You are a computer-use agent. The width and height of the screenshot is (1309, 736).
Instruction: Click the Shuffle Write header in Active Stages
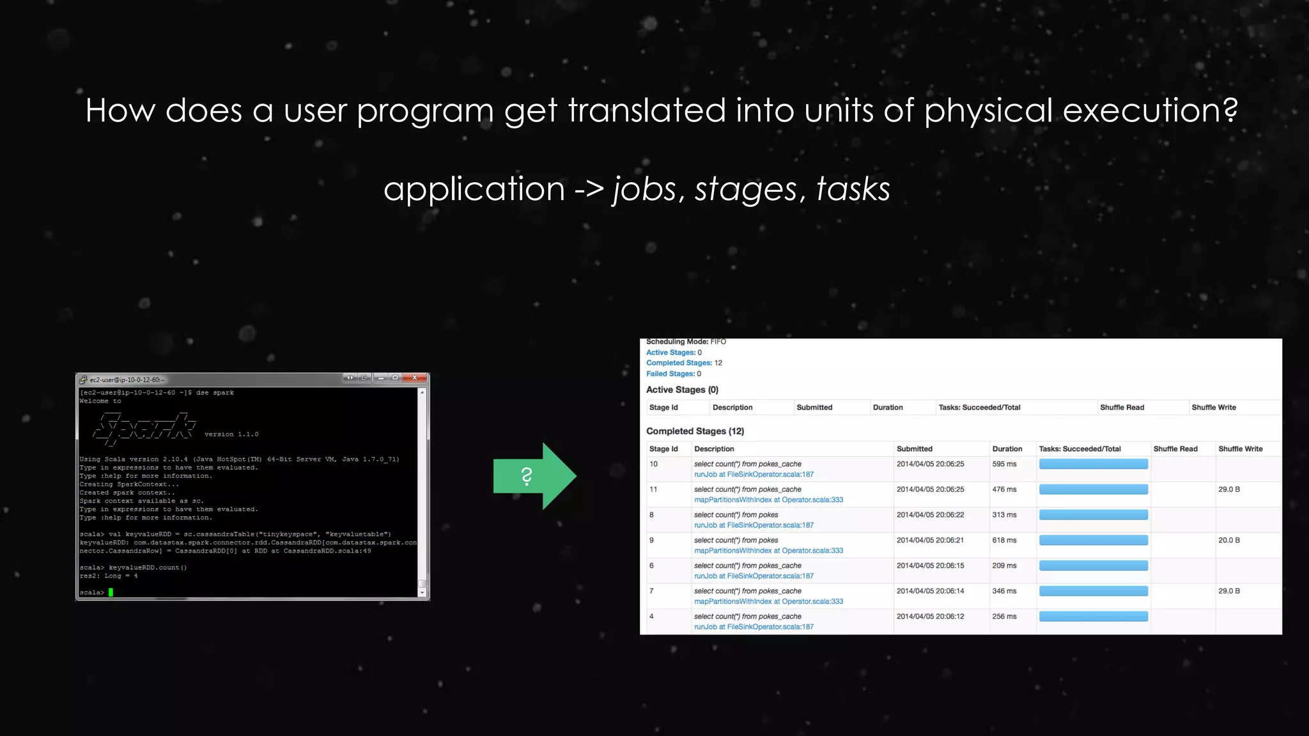click(1214, 408)
